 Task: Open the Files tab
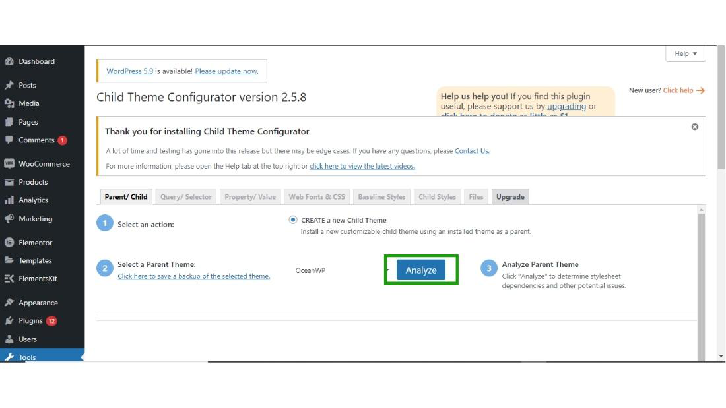pyautogui.click(x=476, y=196)
